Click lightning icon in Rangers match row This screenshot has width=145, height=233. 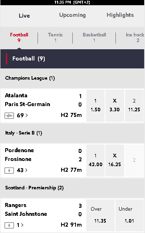point(9,225)
